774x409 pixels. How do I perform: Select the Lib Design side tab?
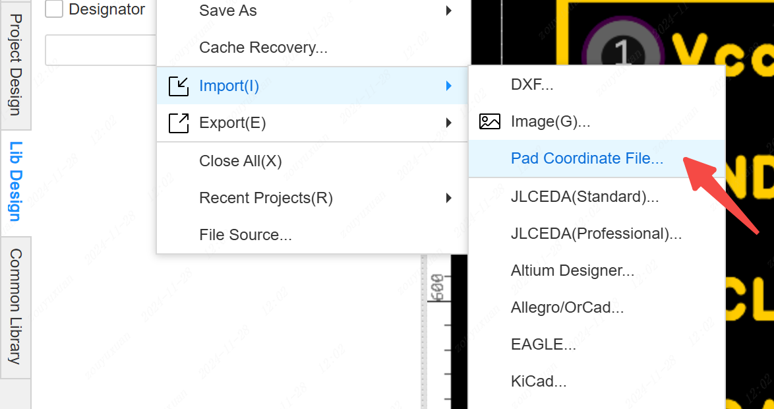[15, 181]
